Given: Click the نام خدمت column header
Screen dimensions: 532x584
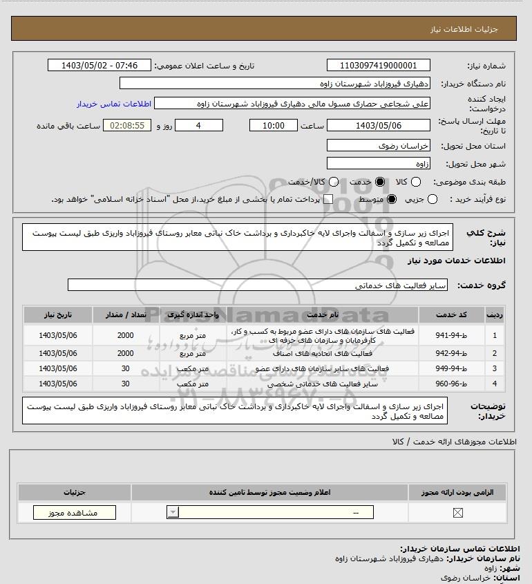Looking at the screenshot, I should click(323, 315).
